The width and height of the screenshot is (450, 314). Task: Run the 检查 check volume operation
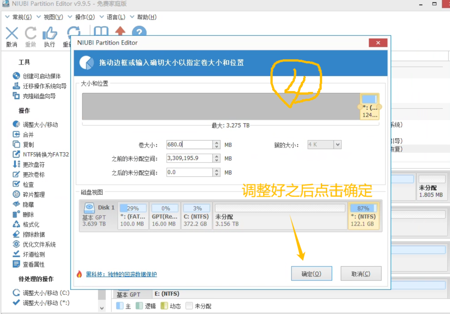click(x=23, y=184)
